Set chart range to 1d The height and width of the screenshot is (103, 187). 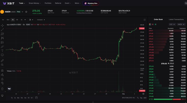32,98
